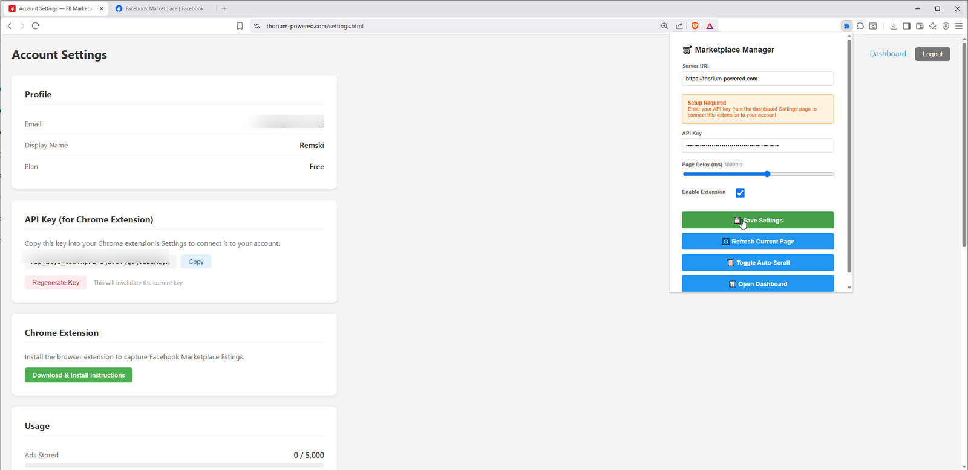
Task: Save Settings in the extension popup
Action: tap(757, 220)
